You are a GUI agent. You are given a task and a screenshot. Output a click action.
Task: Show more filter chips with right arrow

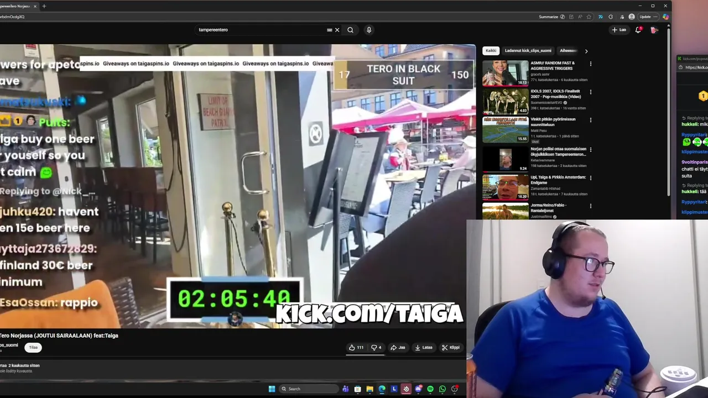(586, 51)
